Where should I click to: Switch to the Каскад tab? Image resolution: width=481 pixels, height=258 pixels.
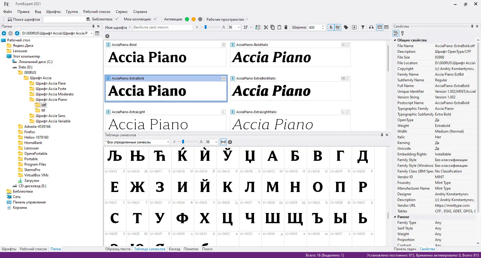174,249
